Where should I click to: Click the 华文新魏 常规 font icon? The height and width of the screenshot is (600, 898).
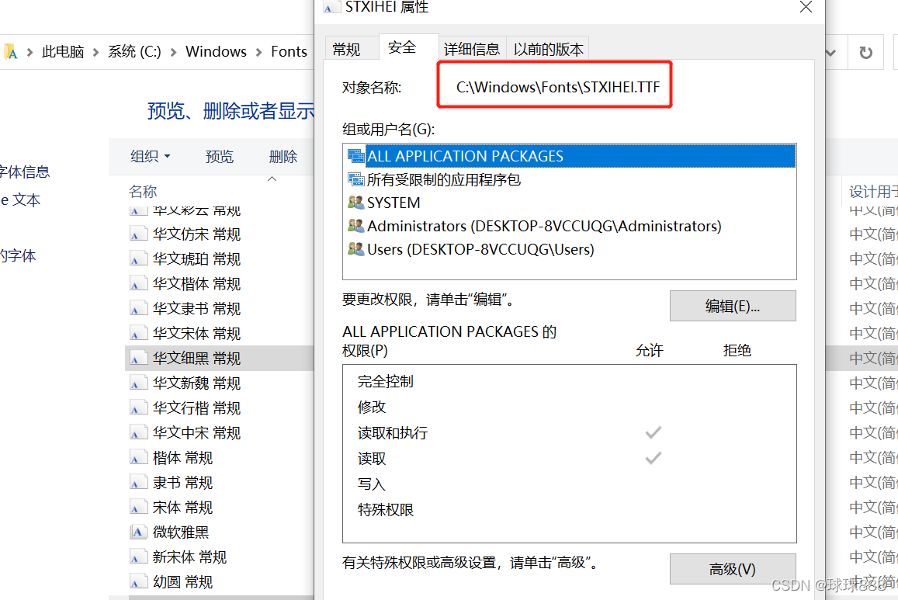tap(137, 383)
